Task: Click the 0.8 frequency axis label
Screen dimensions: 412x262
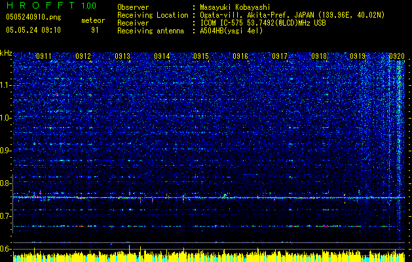Action: [5, 183]
